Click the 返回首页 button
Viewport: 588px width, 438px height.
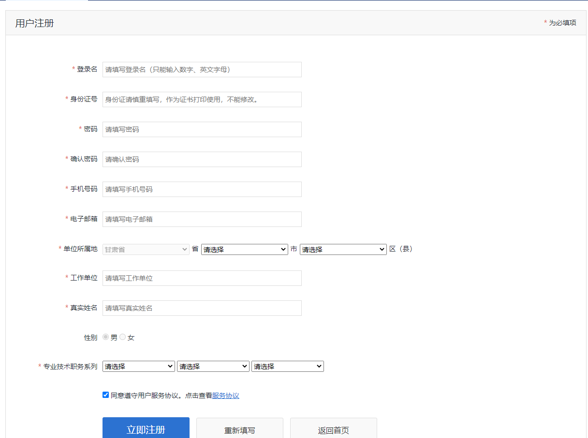334,428
